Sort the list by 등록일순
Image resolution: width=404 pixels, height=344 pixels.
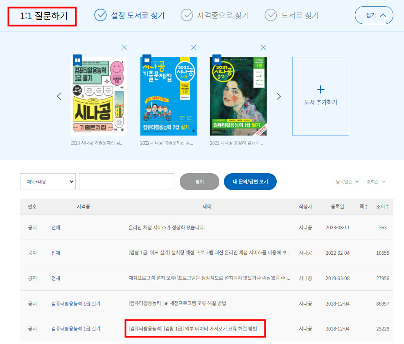click(347, 181)
